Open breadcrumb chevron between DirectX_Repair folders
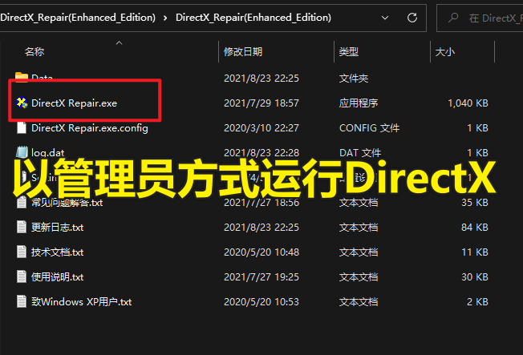 (x=165, y=18)
